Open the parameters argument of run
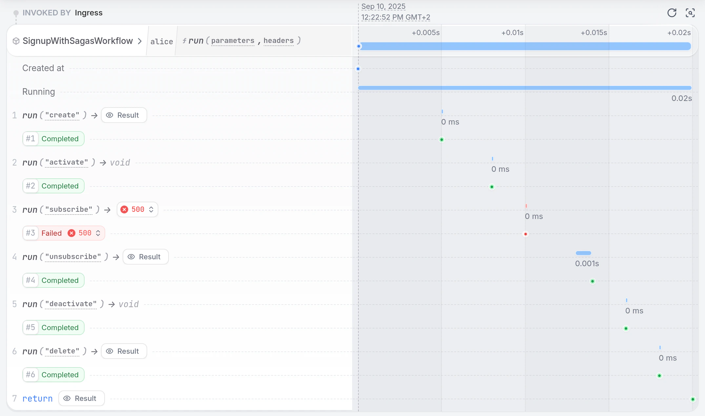 (232, 41)
